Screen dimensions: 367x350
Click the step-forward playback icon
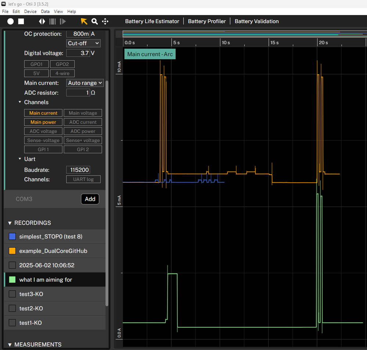[x=63, y=21]
